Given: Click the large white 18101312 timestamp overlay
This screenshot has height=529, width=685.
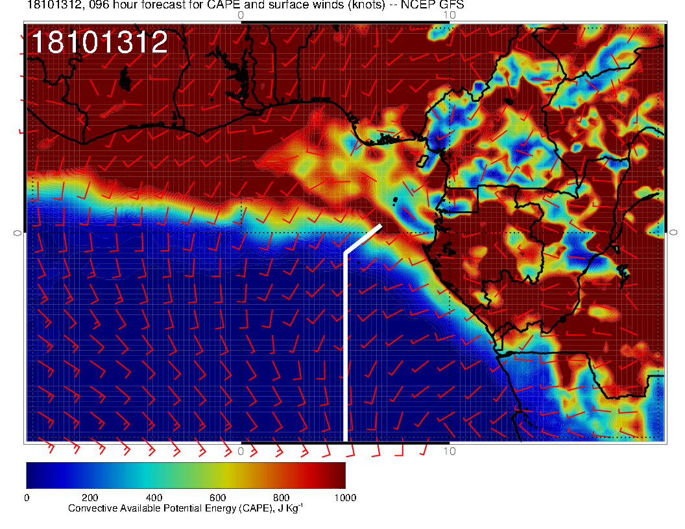Looking at the screenshot, I should point(100,43).
